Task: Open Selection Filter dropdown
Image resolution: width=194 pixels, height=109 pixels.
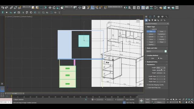Action: (x=27, y=7)
